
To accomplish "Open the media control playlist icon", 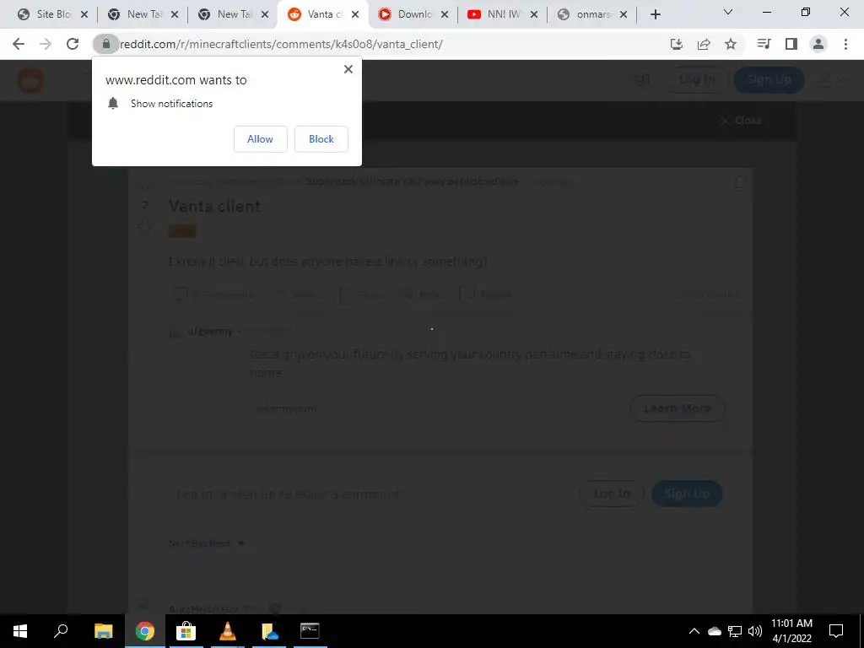I will point(764,44).
